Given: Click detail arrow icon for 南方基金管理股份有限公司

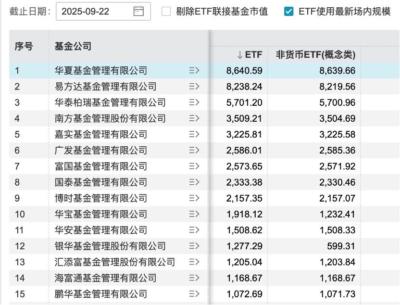Looking at the screenshot, I should coord(194,118).
